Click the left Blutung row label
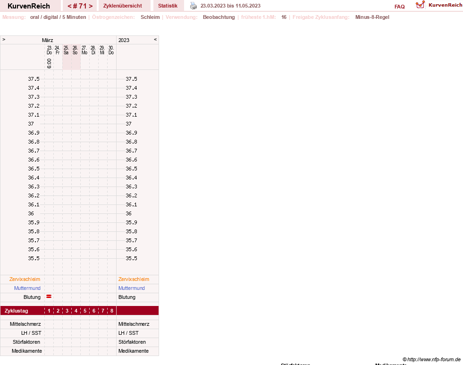 (32, 297)
